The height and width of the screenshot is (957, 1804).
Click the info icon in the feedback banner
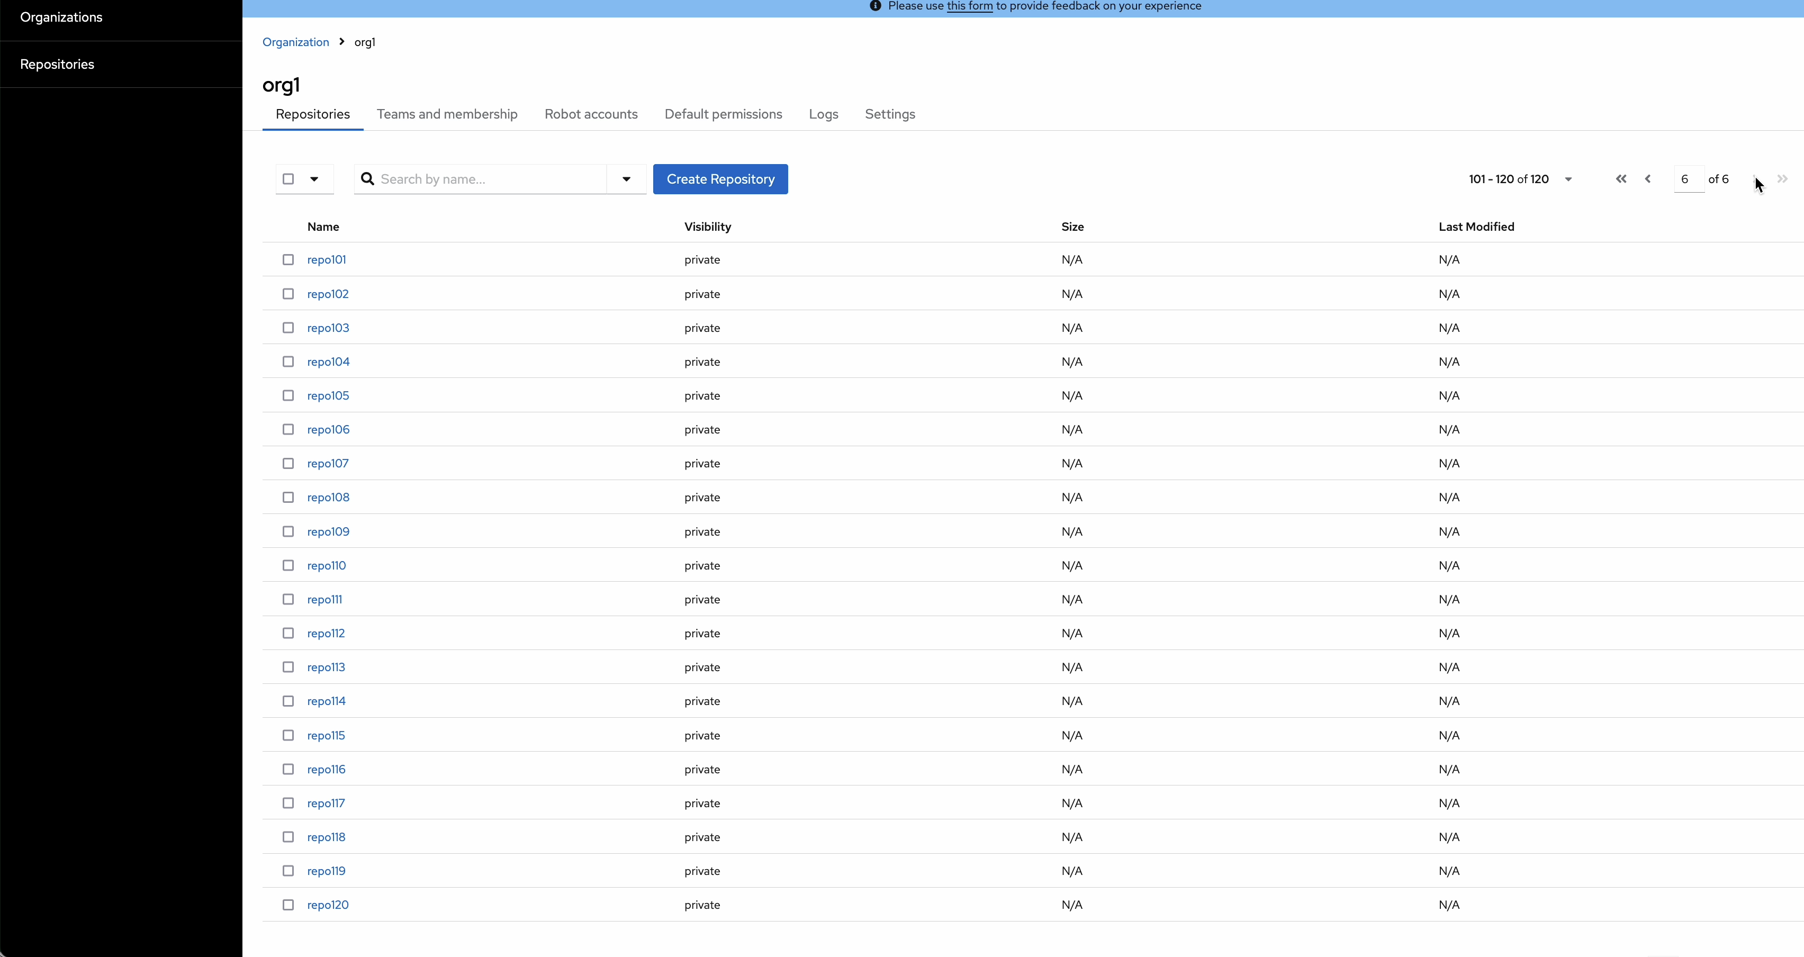click(874, 6)
